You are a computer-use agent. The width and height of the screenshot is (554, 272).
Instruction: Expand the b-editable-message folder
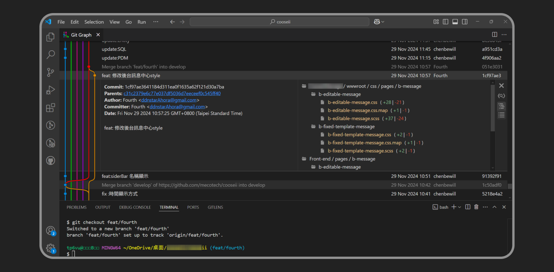tap(339, 94)
